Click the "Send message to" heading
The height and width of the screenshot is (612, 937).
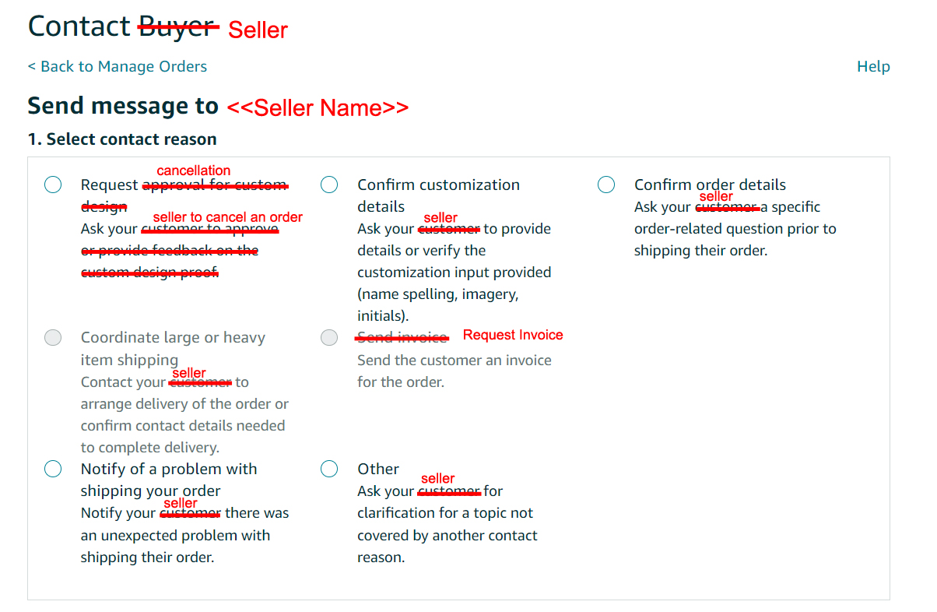pos(123,106)
